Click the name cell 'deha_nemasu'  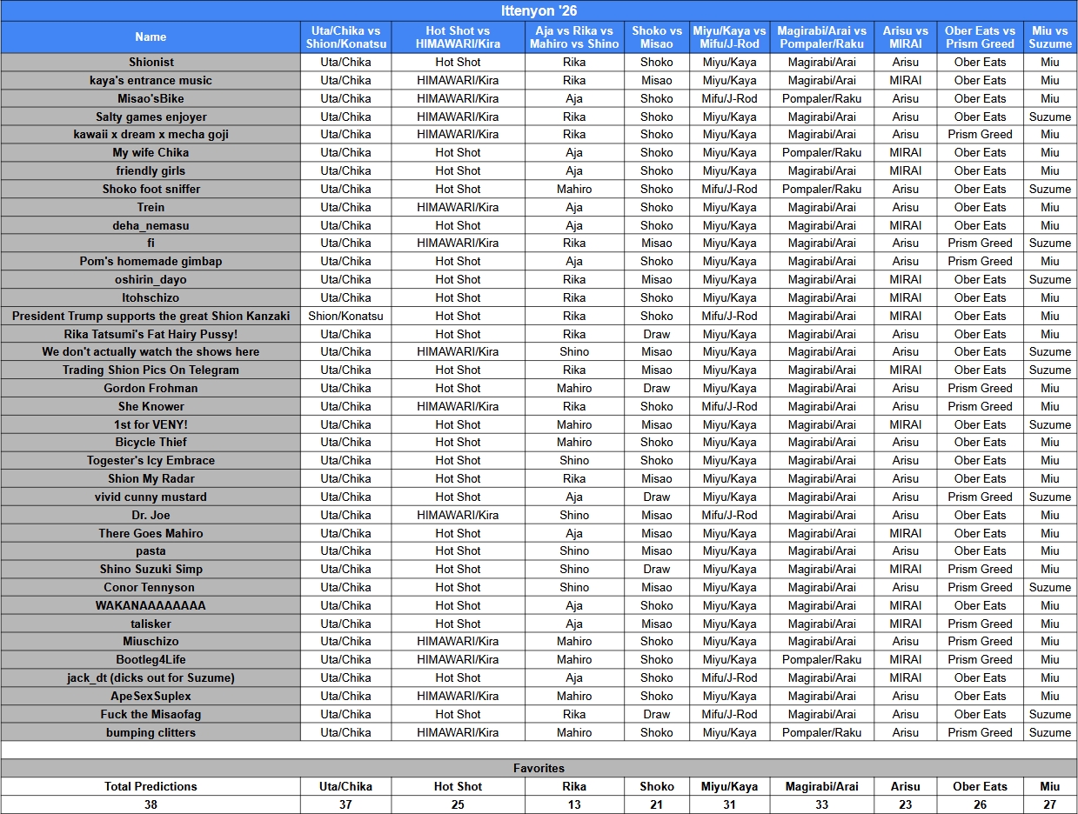[151, 225]
